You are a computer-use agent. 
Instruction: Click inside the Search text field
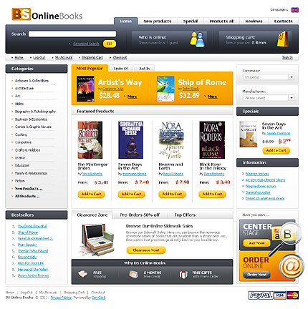coord(72,34)
